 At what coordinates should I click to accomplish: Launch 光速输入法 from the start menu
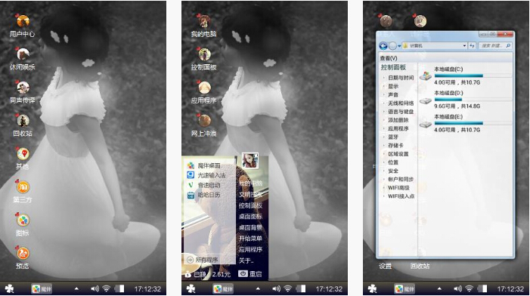(x=206, y=175)
